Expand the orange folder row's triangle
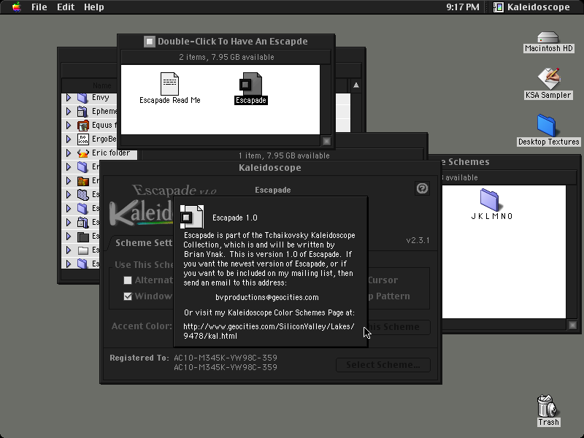The width and height of the screenshot is (584, 438). click(69, 181)
